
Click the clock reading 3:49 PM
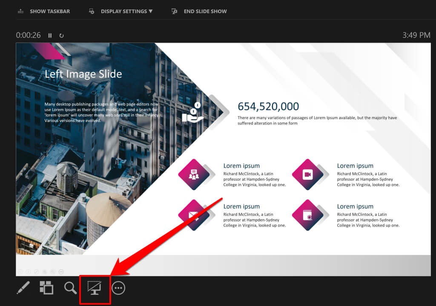416,35
